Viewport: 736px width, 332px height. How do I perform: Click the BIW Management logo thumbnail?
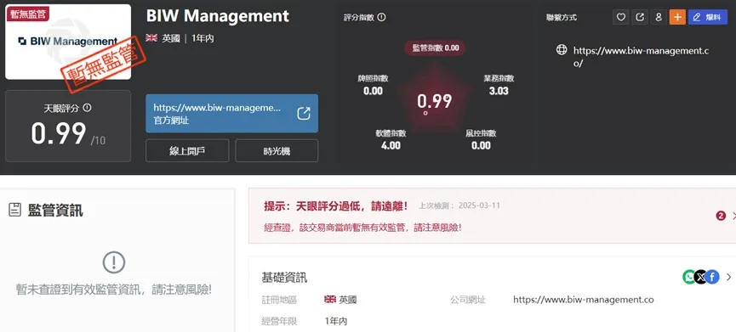68,42
